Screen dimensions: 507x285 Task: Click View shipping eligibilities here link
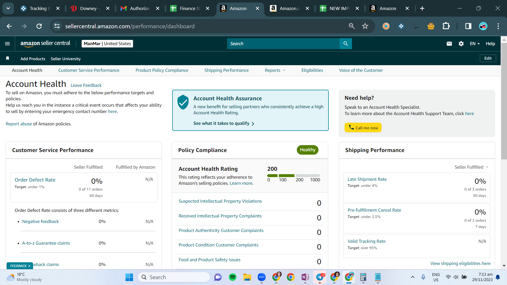[x=460, y=263]
